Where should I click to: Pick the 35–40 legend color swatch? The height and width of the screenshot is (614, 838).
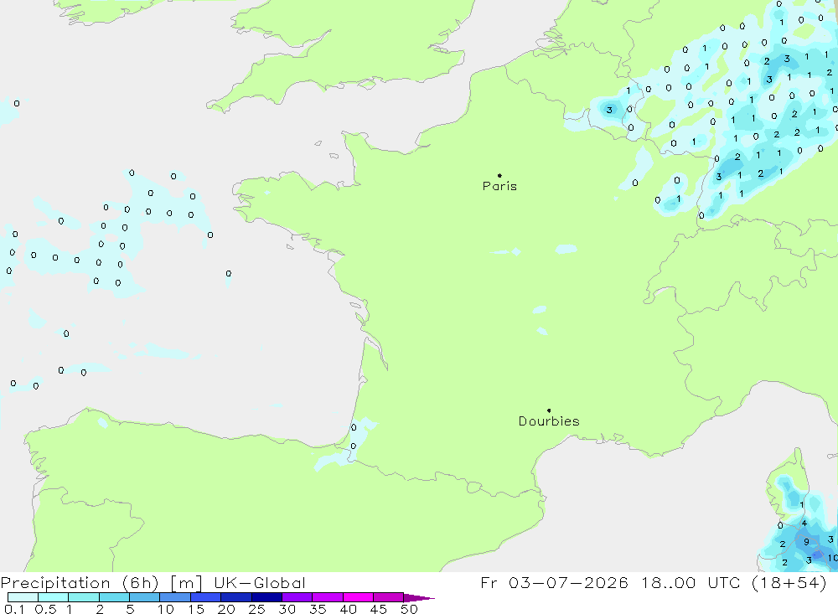click(x=327, y=597)
